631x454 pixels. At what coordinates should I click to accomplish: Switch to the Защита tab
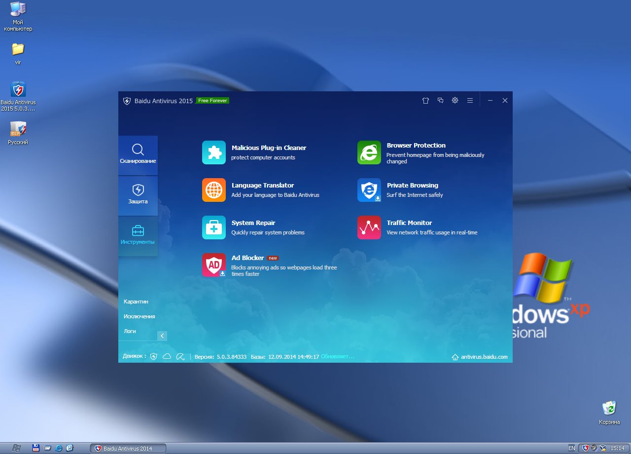[x=138, y=195]
